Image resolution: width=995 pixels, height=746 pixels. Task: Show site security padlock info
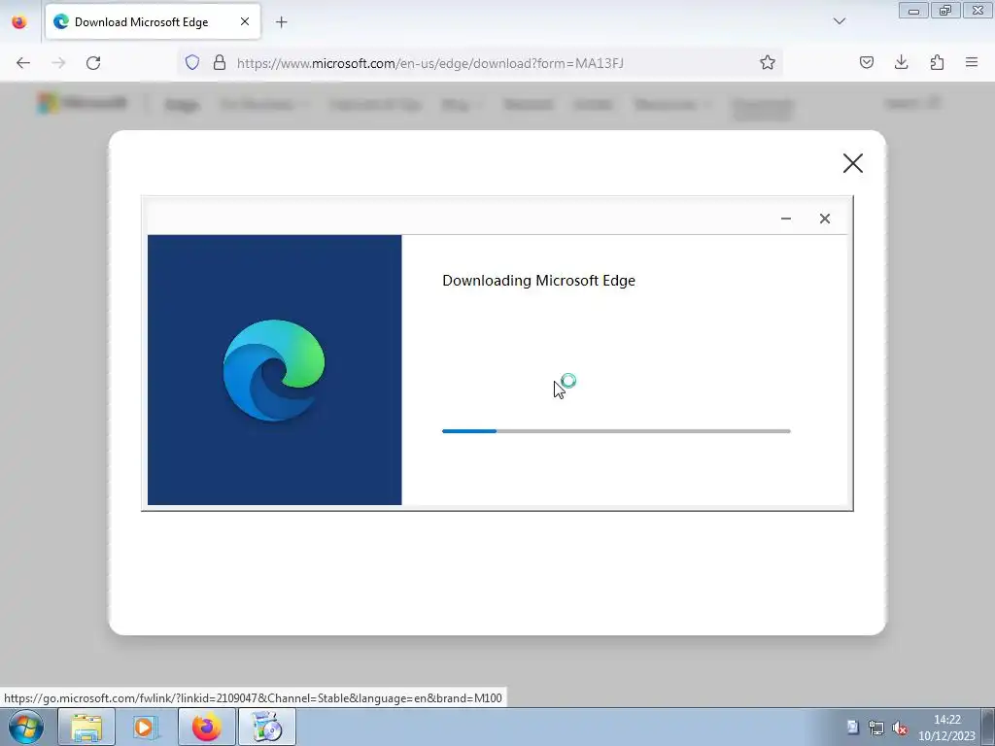click(220, 63)
